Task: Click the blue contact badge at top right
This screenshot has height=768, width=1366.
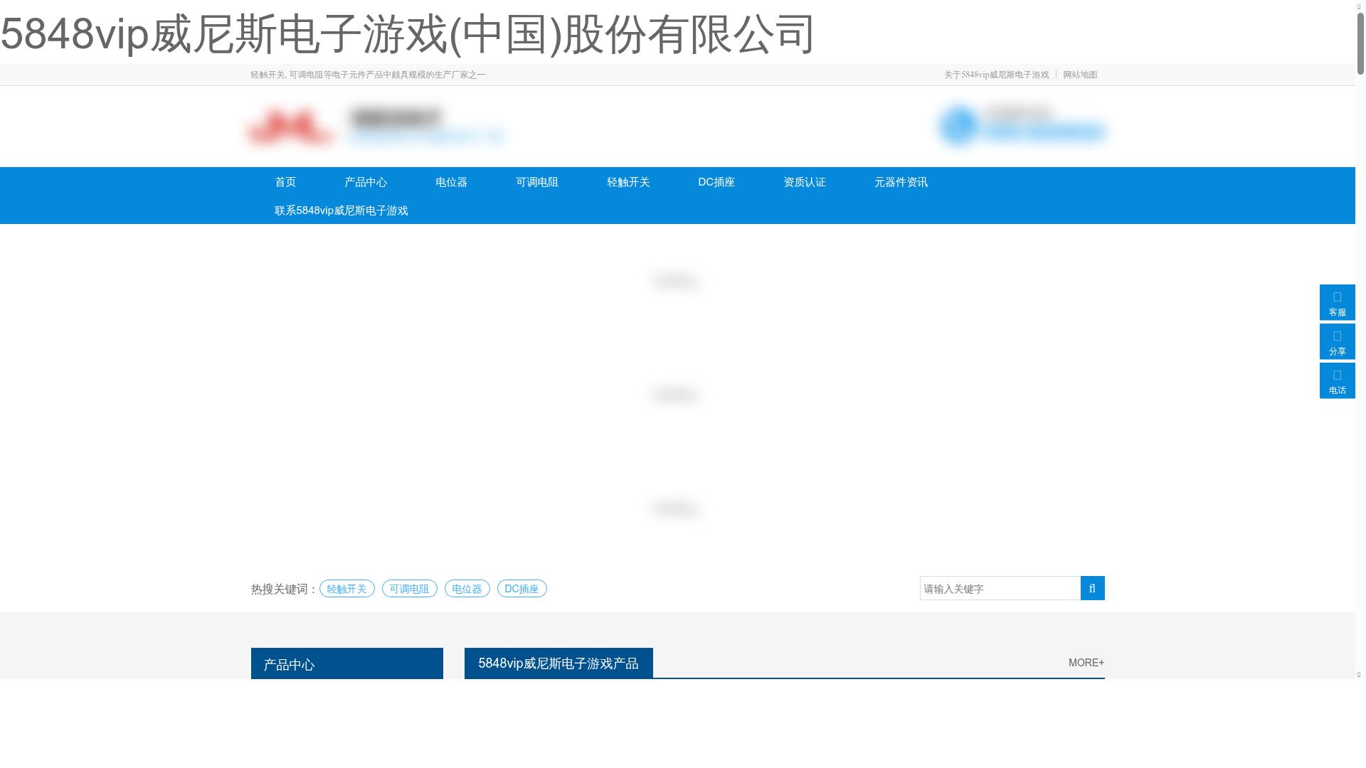Action: (x=1021, y=128)
